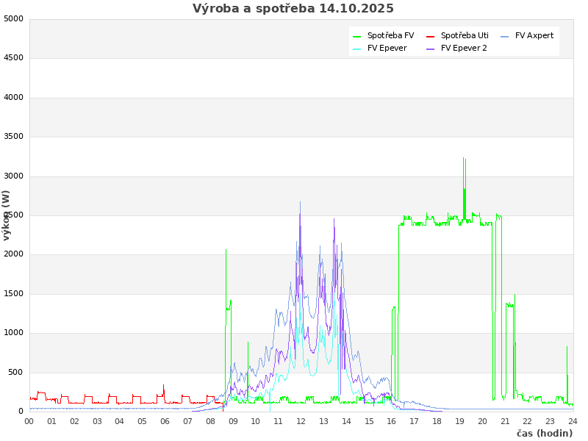Toggle the Spotřeba FV series label
Image resolution: width=588 pixels, height=441 pixels.
tap(390, 35)
